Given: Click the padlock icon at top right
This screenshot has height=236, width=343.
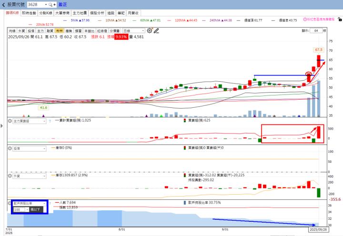Looking at the screenshot, I should [x=339, y=20].
